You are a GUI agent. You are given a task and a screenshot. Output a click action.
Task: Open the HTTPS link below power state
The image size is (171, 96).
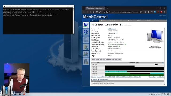114,77
